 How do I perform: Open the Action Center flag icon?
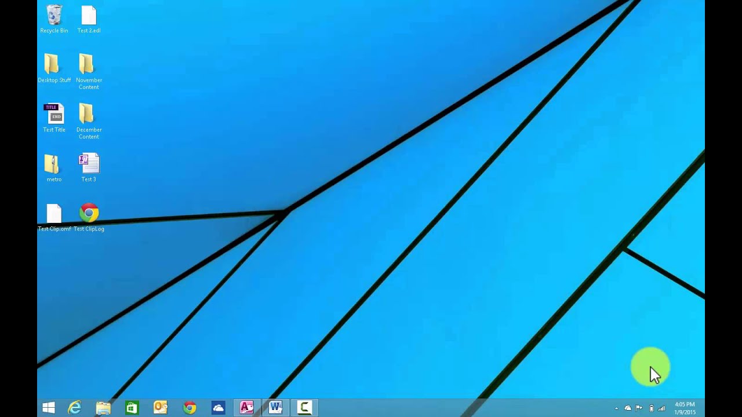[x=639, y=408]
